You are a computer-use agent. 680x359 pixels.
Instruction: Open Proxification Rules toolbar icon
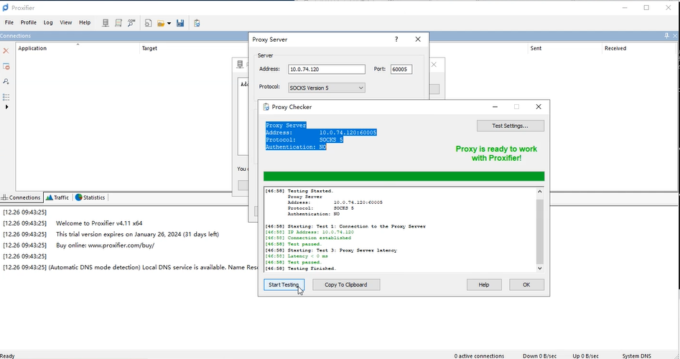pos(118,23)
